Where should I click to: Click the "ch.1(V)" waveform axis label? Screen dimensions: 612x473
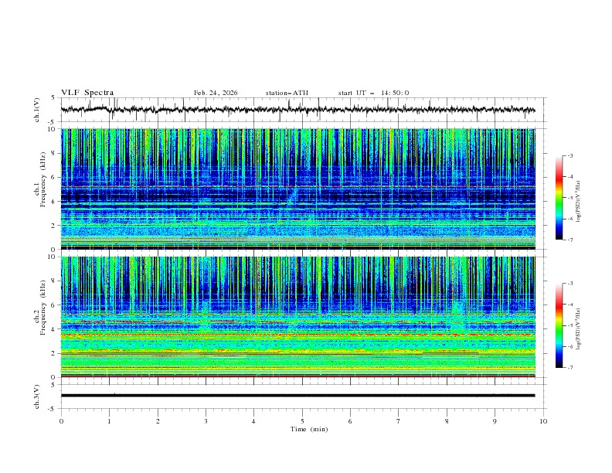pyautogui.click(x=36, y=110)
